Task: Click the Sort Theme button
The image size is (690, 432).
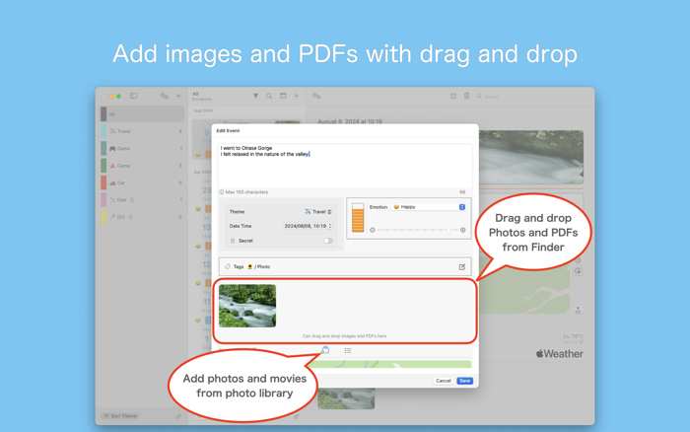Action: (120, 415)
